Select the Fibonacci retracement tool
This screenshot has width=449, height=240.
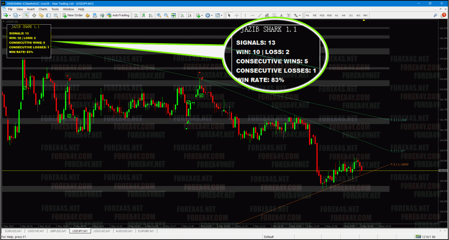click(274, 15)
